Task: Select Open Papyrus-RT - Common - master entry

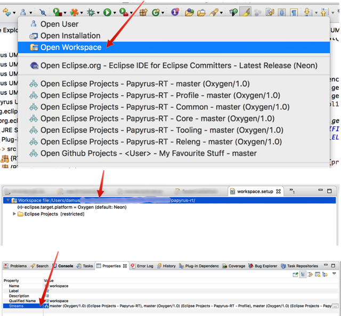Action: click(x=174, y=107)
